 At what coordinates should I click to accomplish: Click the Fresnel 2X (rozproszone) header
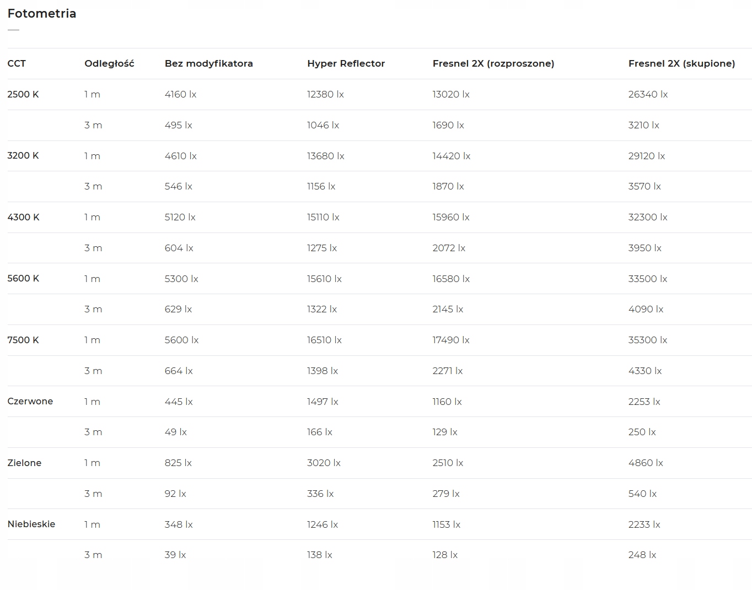pos(493,63)
